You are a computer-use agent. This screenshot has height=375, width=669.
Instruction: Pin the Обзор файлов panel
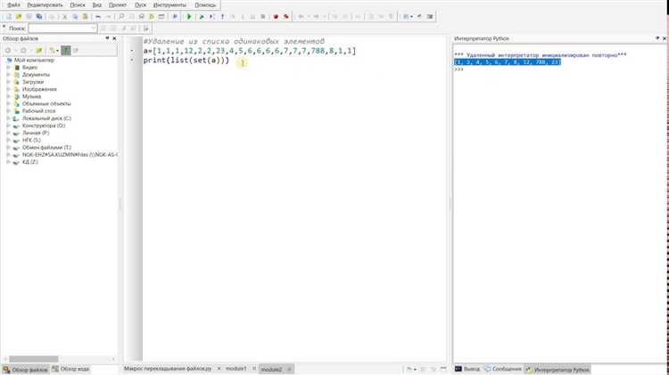point(107,38)
